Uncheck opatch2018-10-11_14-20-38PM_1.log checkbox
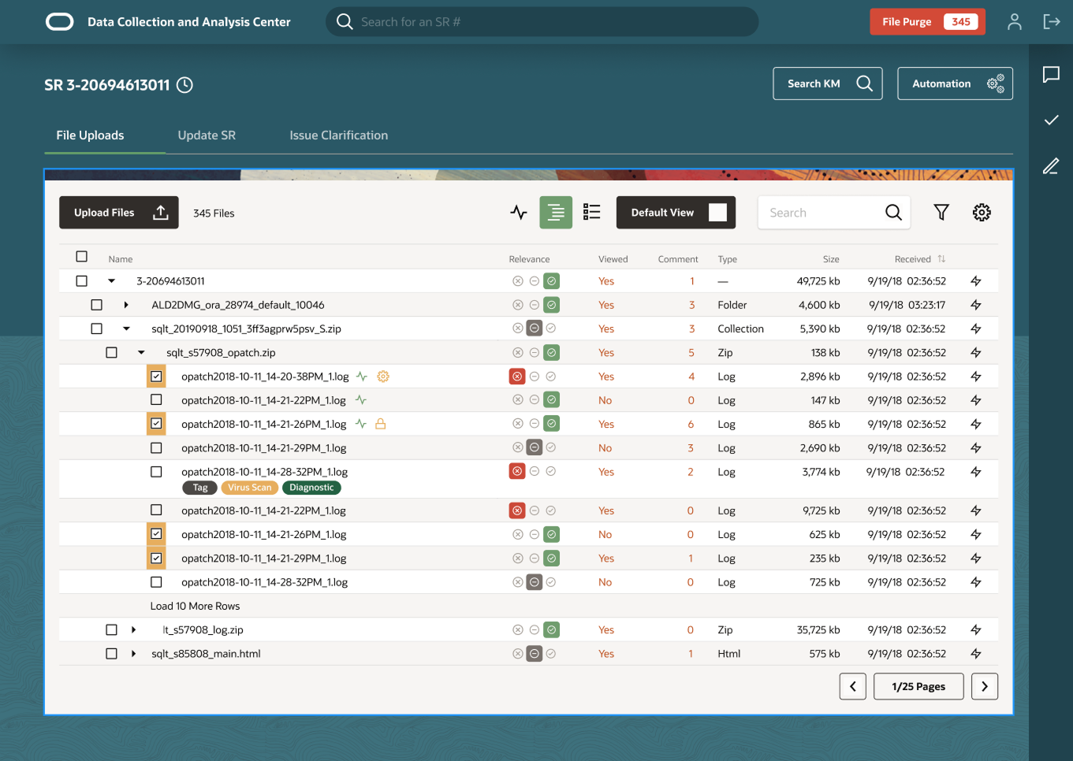1073x761 pixels. [156, 376]
